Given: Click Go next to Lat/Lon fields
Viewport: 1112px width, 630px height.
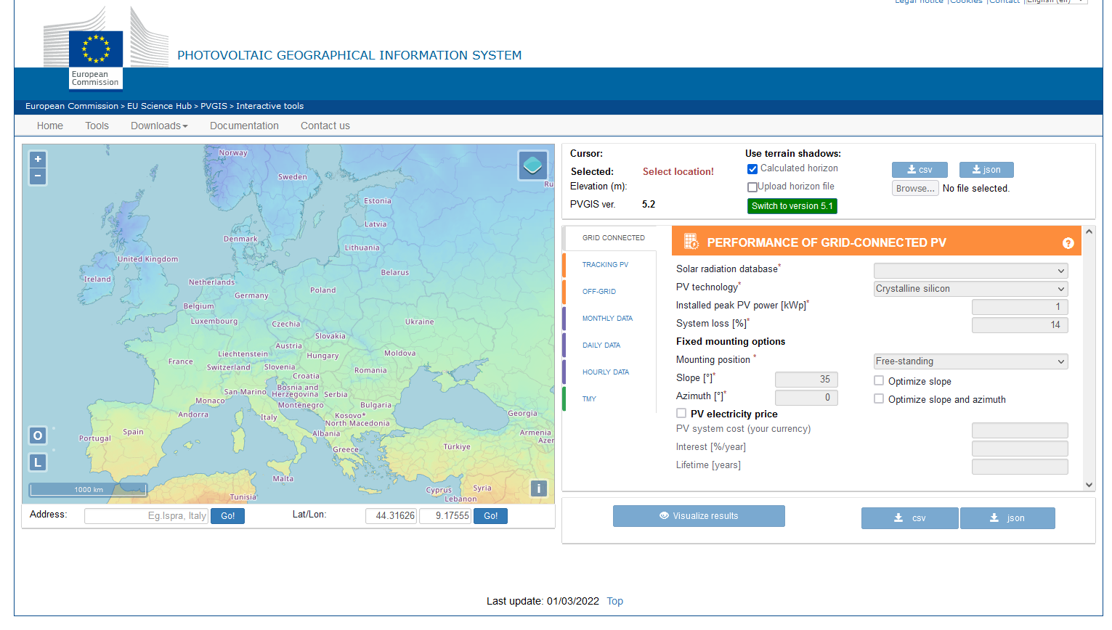Looking at the screenshot, I should [490, 516].
